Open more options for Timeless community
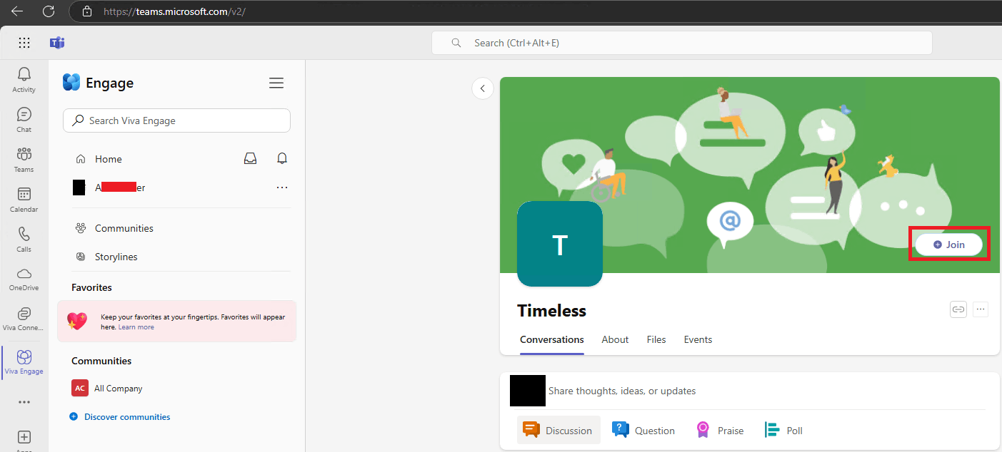 [981, 309]
